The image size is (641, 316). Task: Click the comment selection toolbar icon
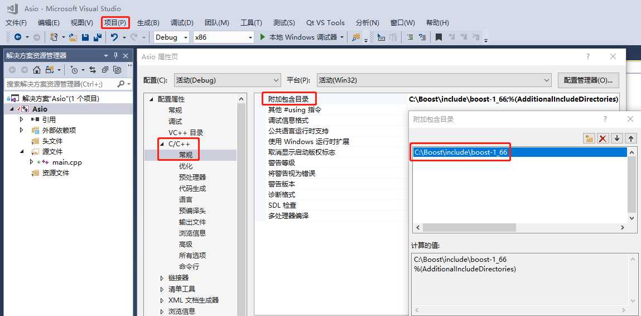click(x=410, y=37)
